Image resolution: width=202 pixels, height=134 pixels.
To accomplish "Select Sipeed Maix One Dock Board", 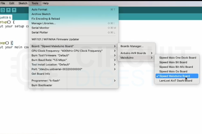I will [x=177, y=58].
